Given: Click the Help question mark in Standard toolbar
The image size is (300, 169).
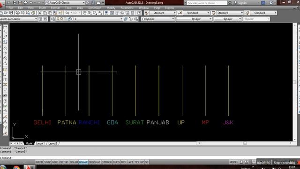Looking at the screenshot, I should coord(139,13).
